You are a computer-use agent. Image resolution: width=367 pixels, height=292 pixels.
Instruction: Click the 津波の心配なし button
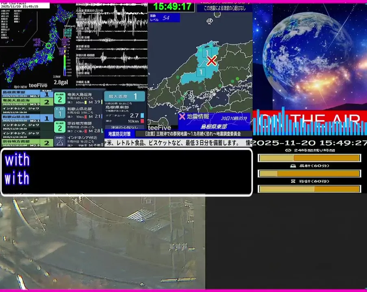pos(124,127)
